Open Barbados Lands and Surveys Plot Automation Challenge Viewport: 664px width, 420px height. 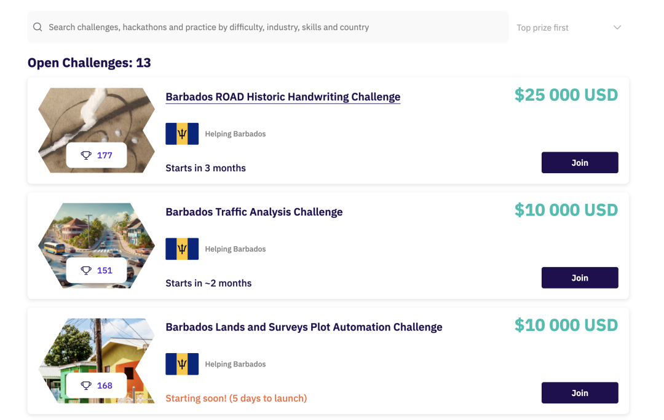point(304,327)
